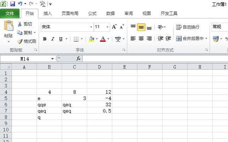Image resolution: width=228 pixels, height=142 pixels.
Task: Open the 复制 copy dropdown arrow
Action: coord(35,33)
